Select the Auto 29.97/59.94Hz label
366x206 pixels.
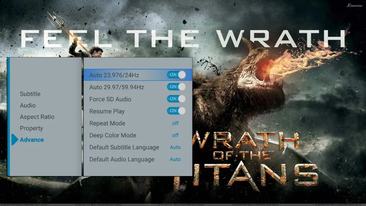pos(117,87)
